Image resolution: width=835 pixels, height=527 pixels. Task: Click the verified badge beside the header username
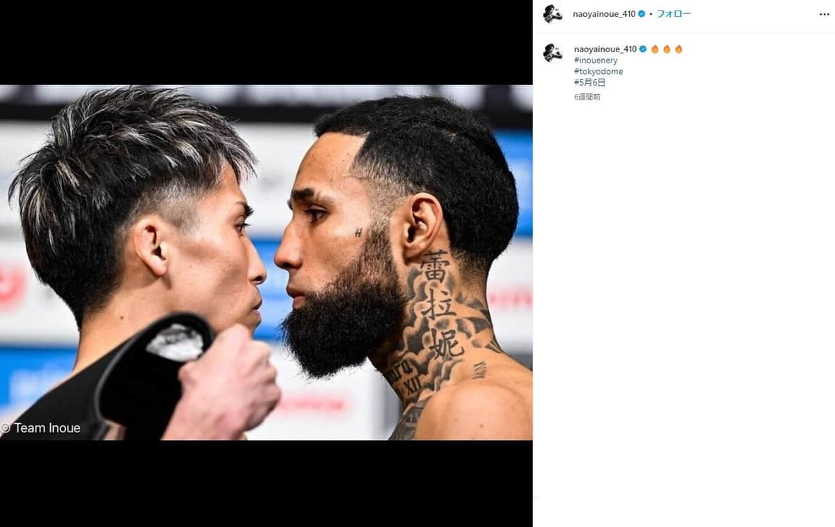pos(642,14)
